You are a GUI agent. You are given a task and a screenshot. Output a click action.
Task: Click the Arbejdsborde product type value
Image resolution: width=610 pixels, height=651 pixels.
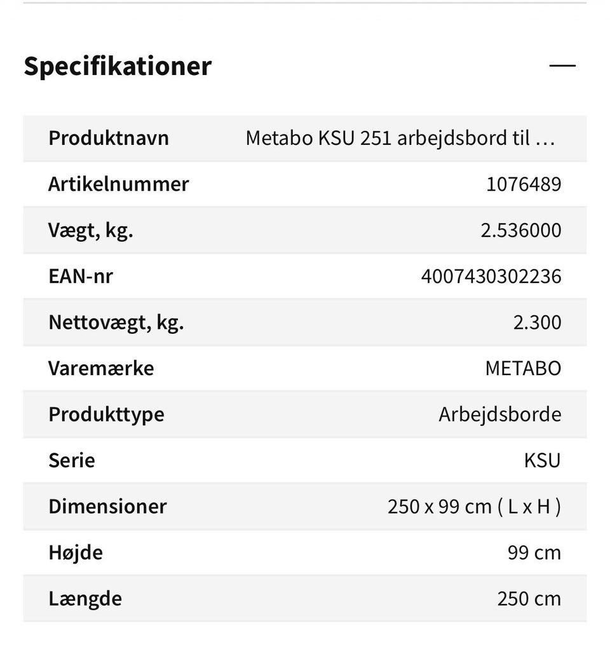(x=500, y=415)
